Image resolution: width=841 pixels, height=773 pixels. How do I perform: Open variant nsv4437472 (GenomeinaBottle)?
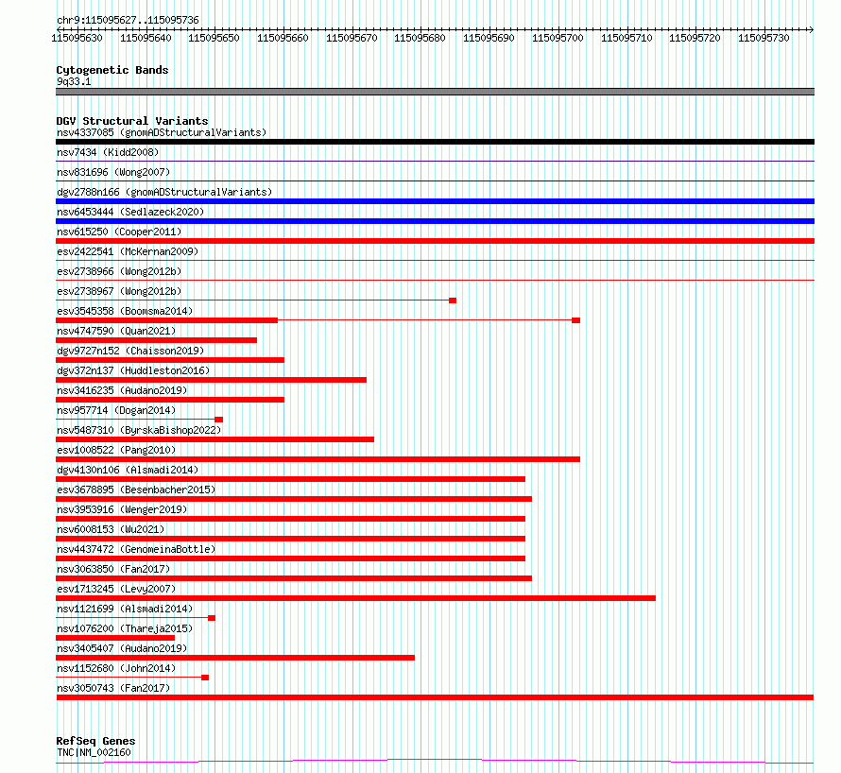[136, 549]
